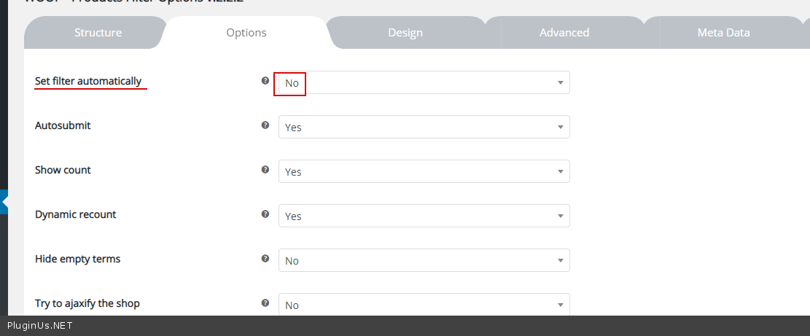
Task: Open the Hide empty terms dropdown
Action: 424,261
